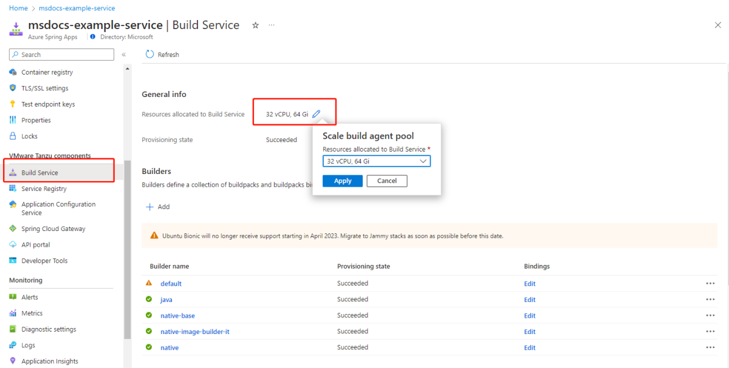Click the pencil edit icon beside 32 vCPU
This screenshot has width=729, height=368.
[316, 114]
